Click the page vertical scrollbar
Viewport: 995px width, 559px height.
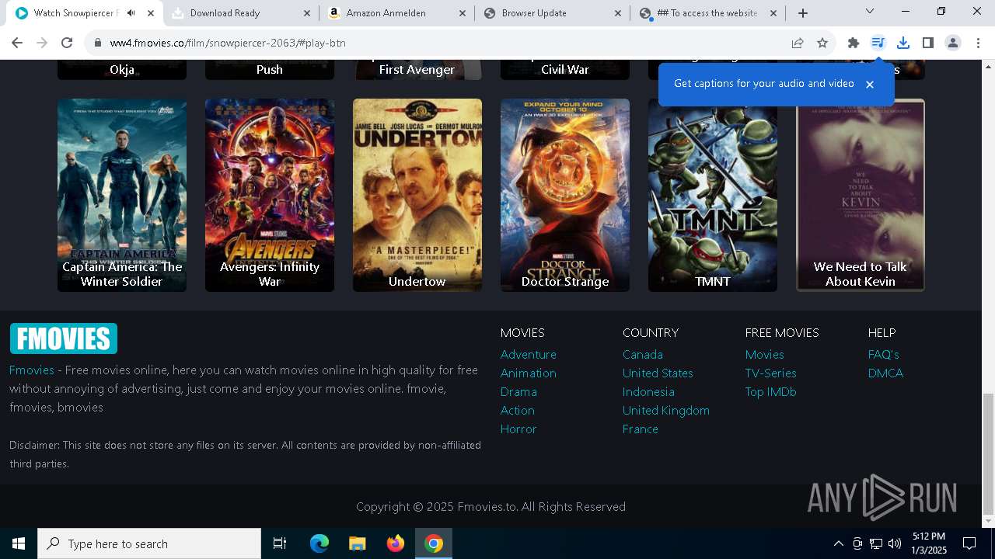[988, 453]
